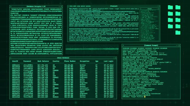This screenshot has width=190, height=106.
Task: Click bank balance $18,530,528
Action: pos(43,77)
